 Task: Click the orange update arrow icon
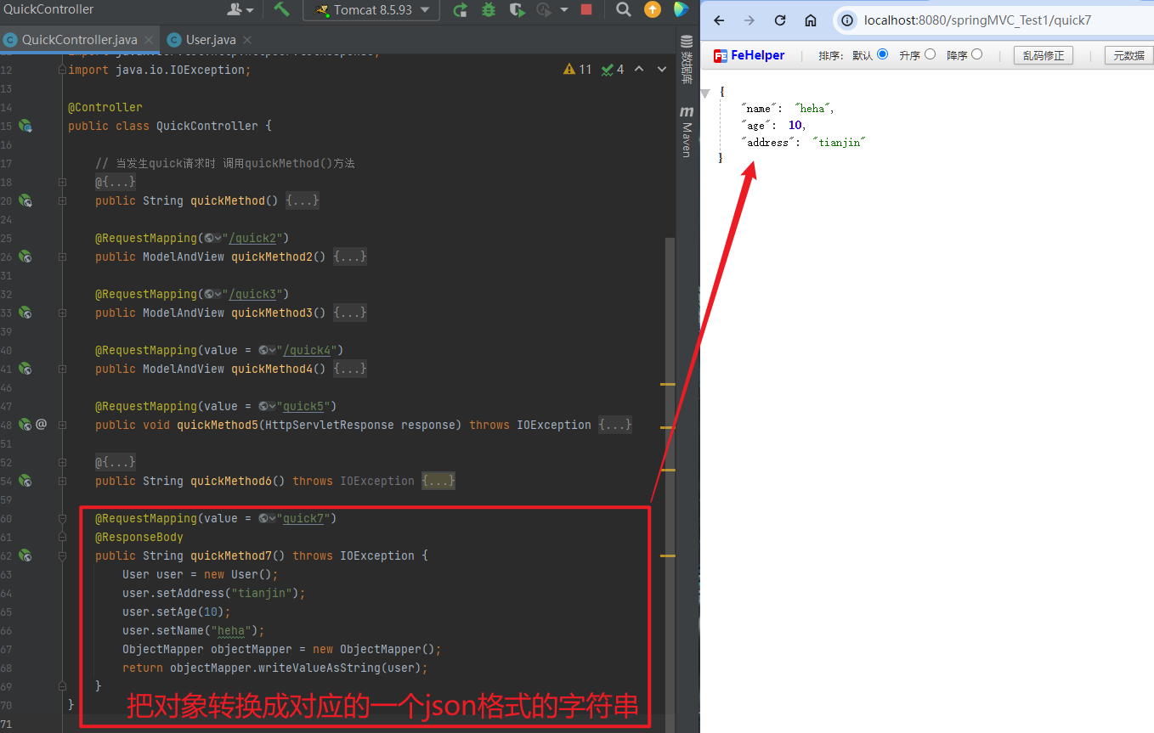(652, 9)
